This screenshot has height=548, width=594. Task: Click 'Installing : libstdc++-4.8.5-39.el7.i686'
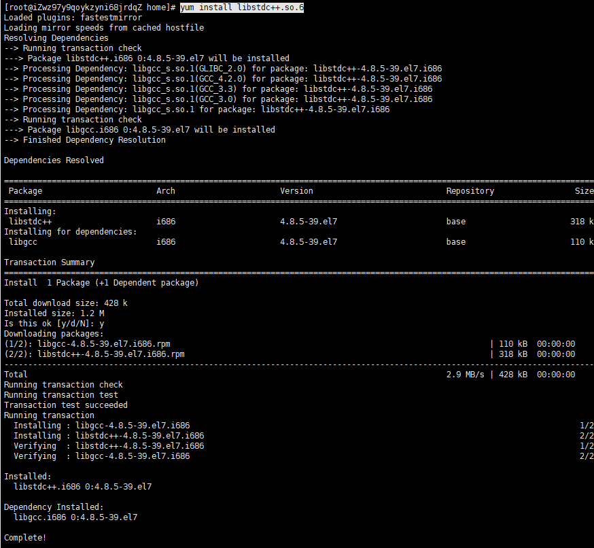tap(109, 436)
